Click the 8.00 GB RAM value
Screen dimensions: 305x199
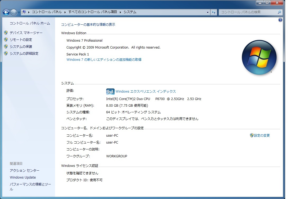click(127, 105)
